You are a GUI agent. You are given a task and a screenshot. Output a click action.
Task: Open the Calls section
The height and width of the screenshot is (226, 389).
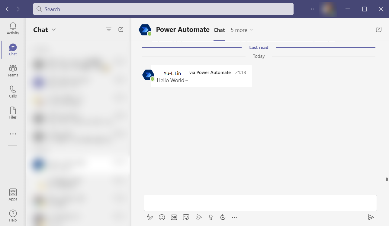click(x=13, y=92)
